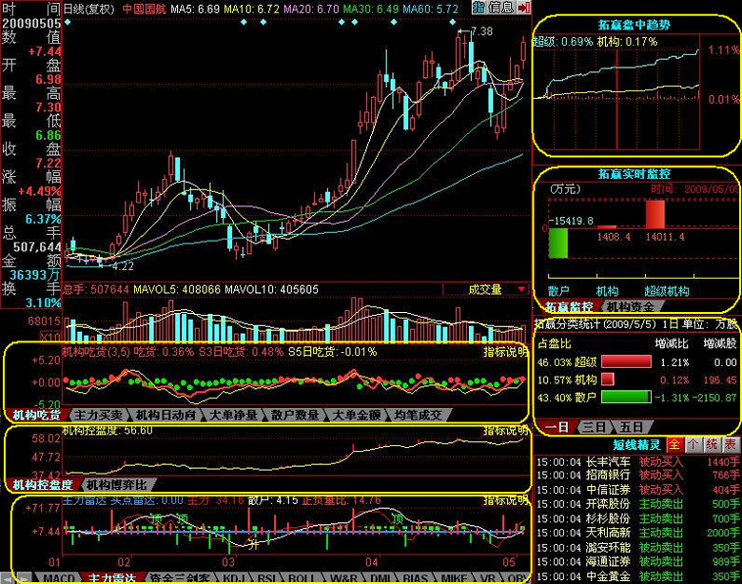Switch statistics period to 五日
This screenshot has height=584, width=742.
630,427
